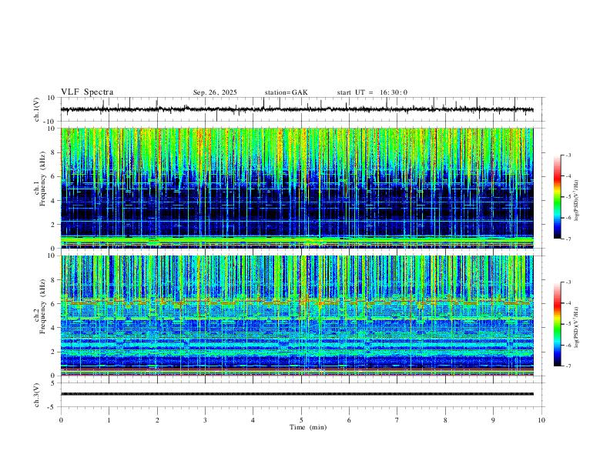The width and height of the screenshot is (610, 471).
Task: Click the time axis tick label "1"
Action: pos(109,420)
